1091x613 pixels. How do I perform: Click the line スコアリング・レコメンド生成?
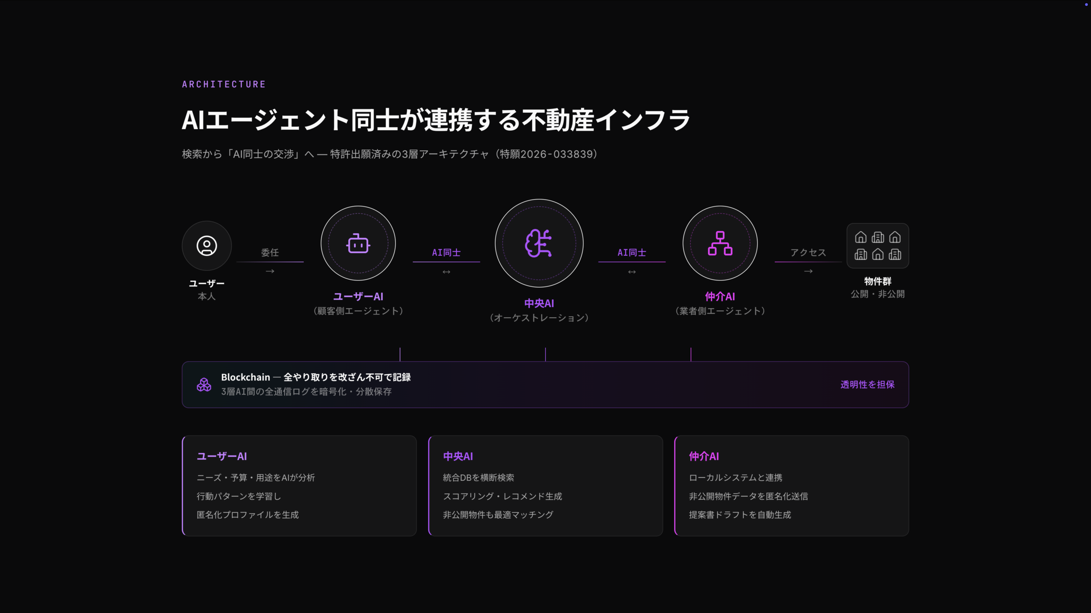point(502,496)
